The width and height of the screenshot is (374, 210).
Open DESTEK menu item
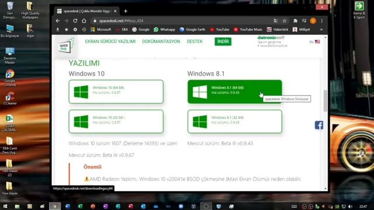coord(195,41)
